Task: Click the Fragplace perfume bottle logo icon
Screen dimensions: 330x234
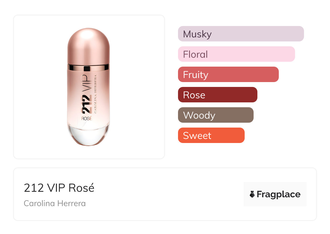Action: pos(253,194)
